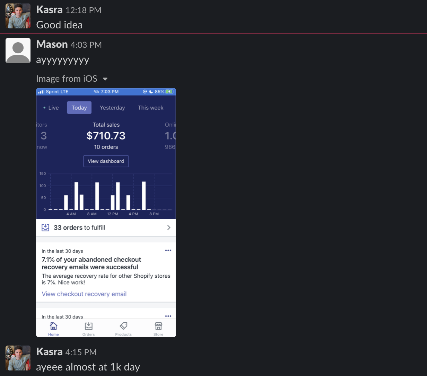Image resolution: width=427 pixels, height=376 pixels.
Task: Open the Store icon in the bottom bar
Action: (x=158, y=326)
